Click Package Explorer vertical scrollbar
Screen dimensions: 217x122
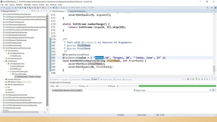[47, 61]
